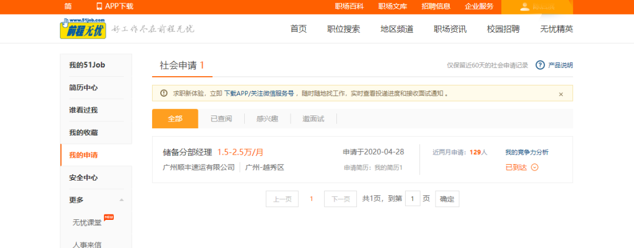
Task: Select the 感兴趣 tab
Action: coord(267,119)
